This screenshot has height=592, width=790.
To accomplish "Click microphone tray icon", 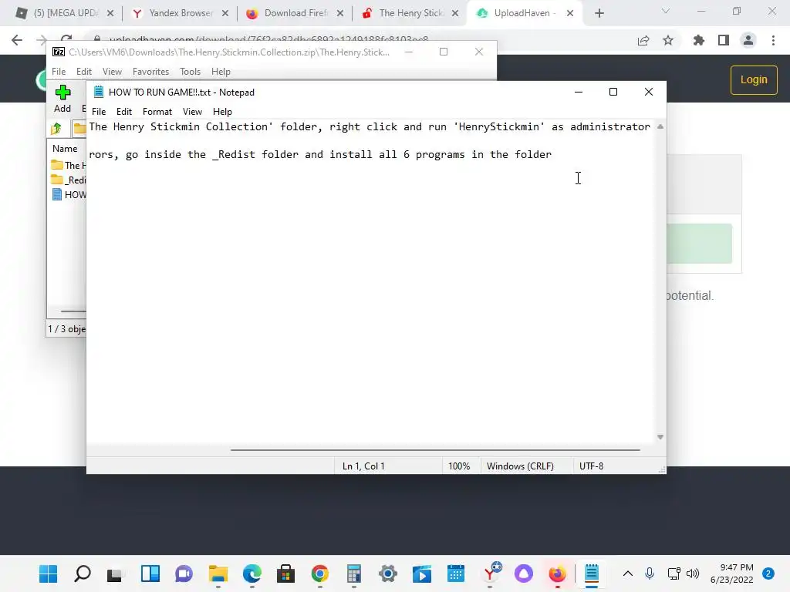I will pyautogui.click(x=650, y=573).
